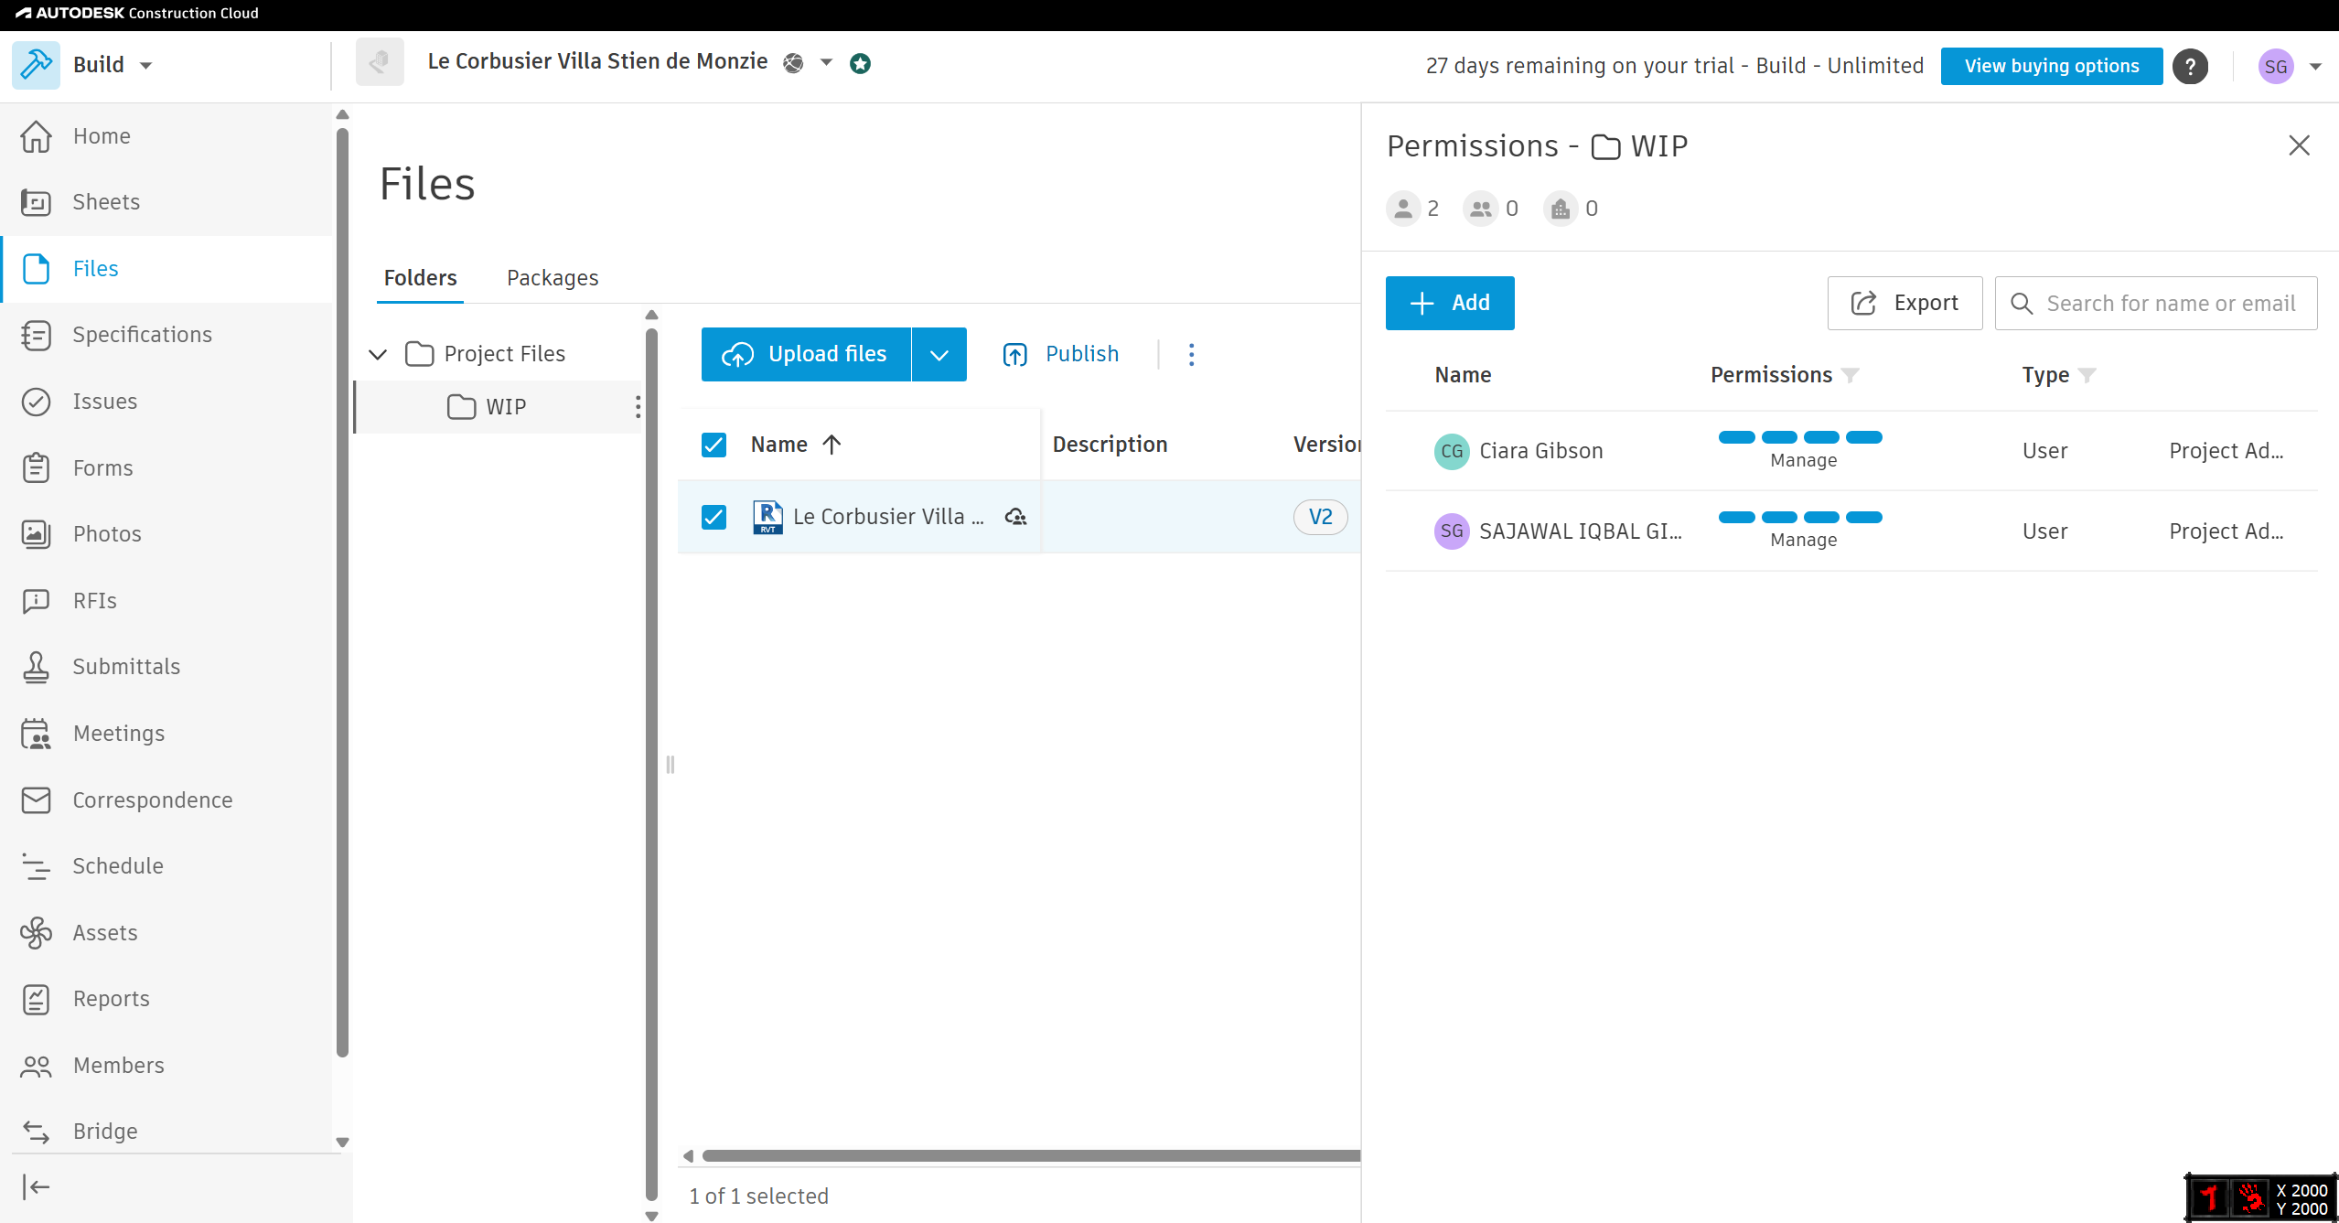Open WIP folder more options menu

638,407
